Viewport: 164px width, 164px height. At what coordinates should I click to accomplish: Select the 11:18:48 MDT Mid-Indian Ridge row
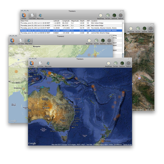click(x=71, y=23)
